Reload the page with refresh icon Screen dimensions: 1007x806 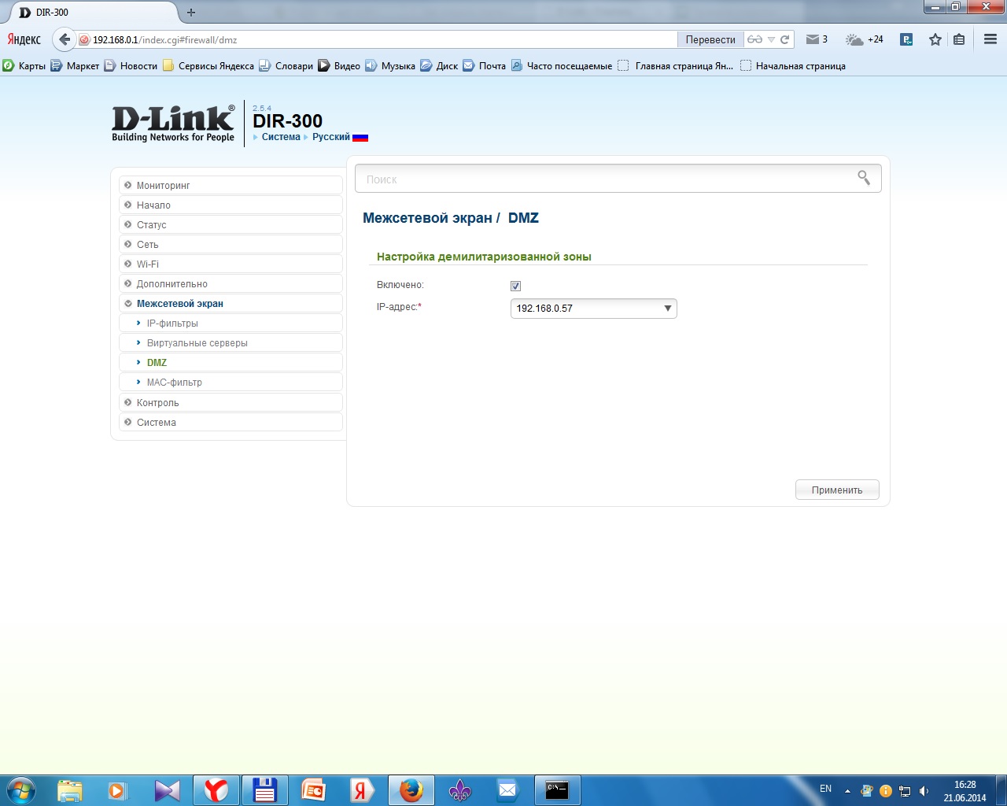pyautogui.click(x=784, y=39)
